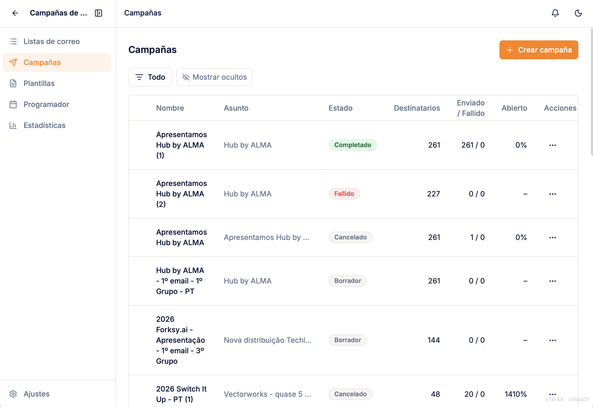Collapse the sidebar panel icon
Viewport: 593px width, 407px height.
(98, 13)
